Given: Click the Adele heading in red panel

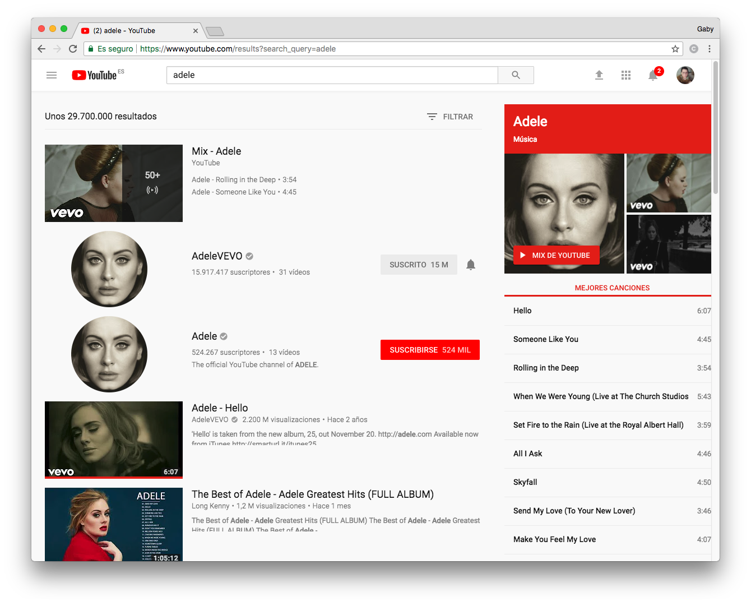Looking at the screenshot, I should 530,121.
